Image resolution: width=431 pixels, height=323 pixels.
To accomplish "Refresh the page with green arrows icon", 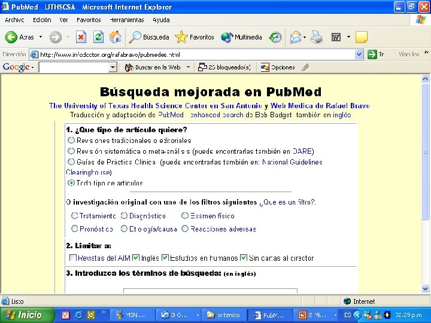I will [x=98, y=37].
